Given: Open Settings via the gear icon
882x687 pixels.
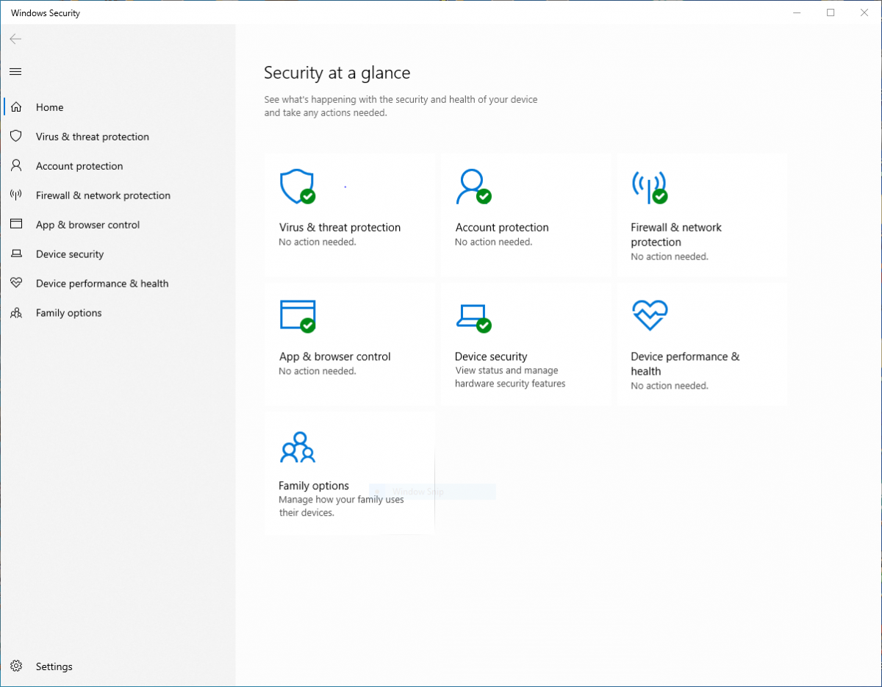Looking at the screenshot, I should click(x=16, y=666).
